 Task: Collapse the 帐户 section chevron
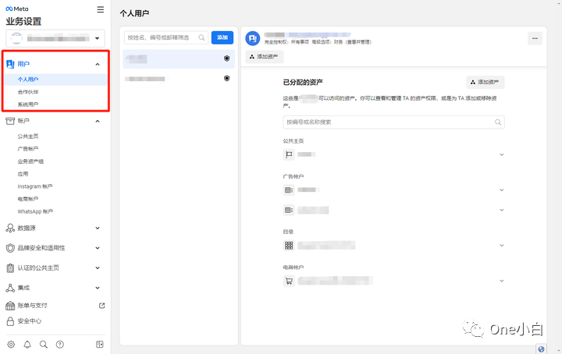[x=97, y=122]
